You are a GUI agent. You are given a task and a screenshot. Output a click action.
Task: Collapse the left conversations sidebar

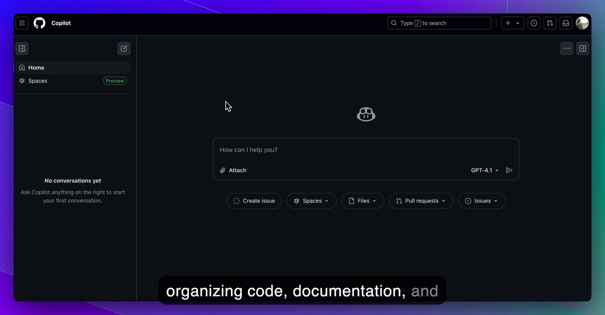coord(22,49)
